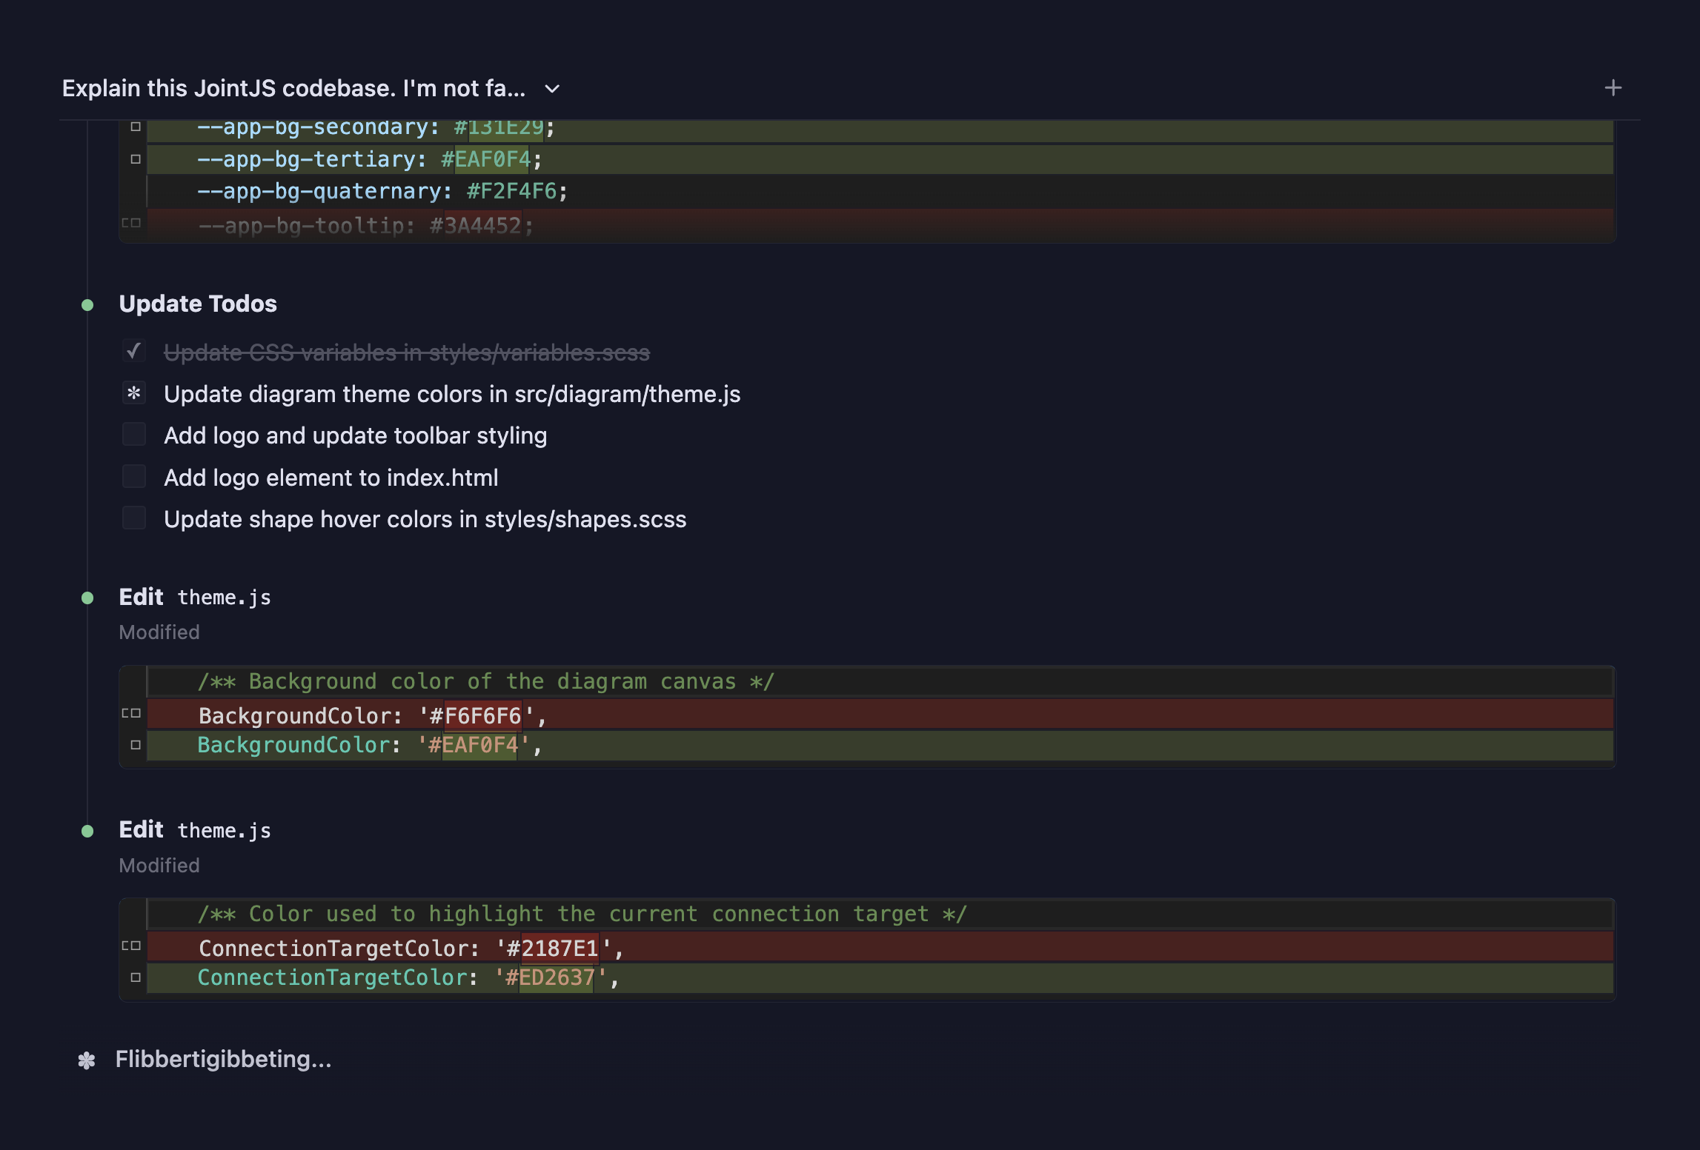Click the green bullet beside Update Todos
This screenshot has height=1150, width=1700.
(x=87, y=305)
